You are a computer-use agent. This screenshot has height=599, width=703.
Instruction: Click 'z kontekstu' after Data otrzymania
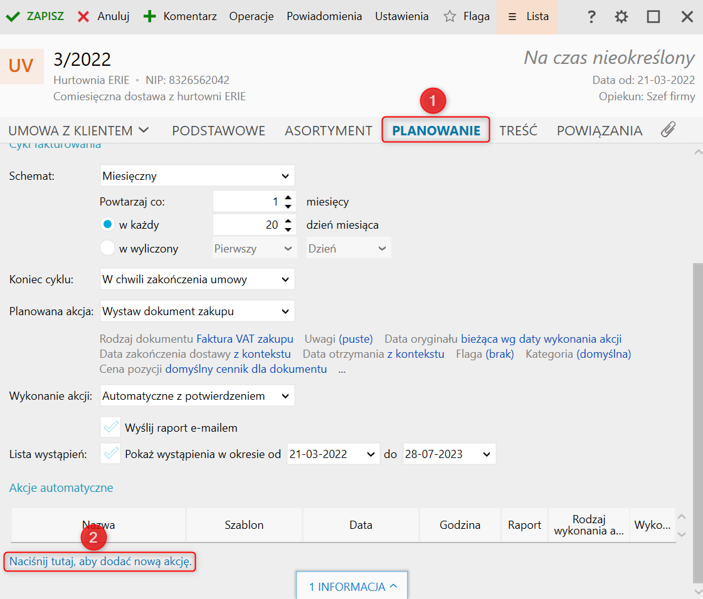tap(416, 354)
